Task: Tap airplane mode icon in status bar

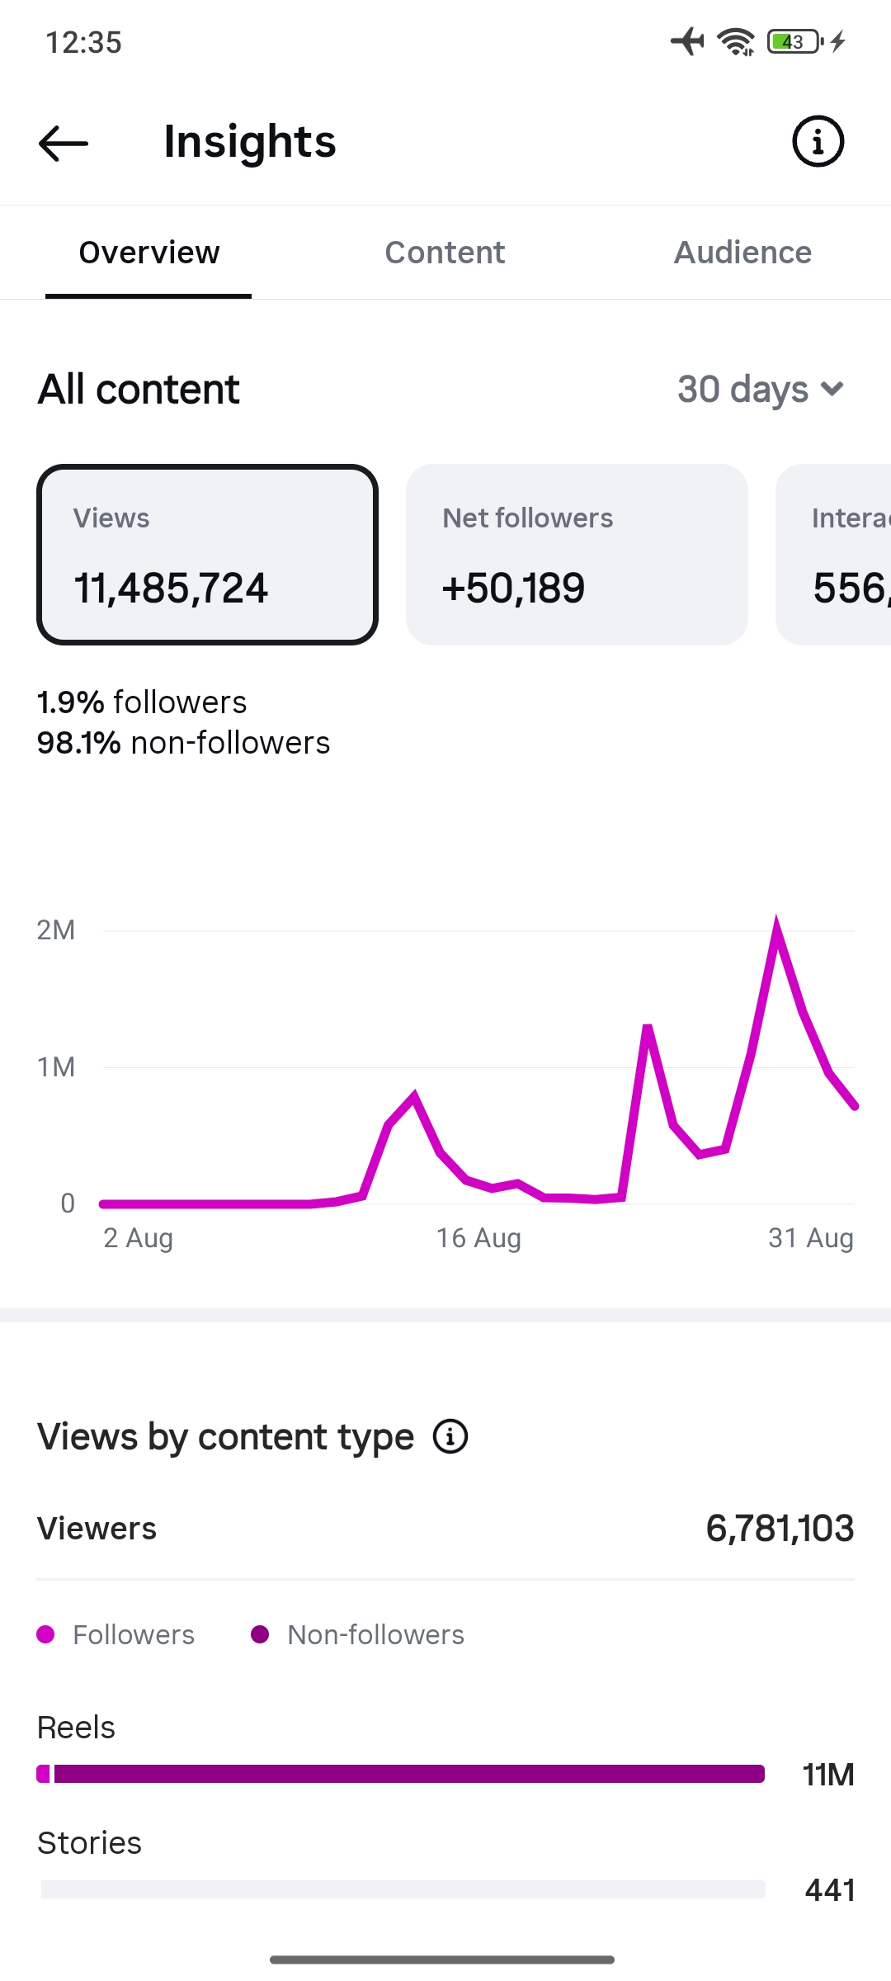Action: pos(687,41)
